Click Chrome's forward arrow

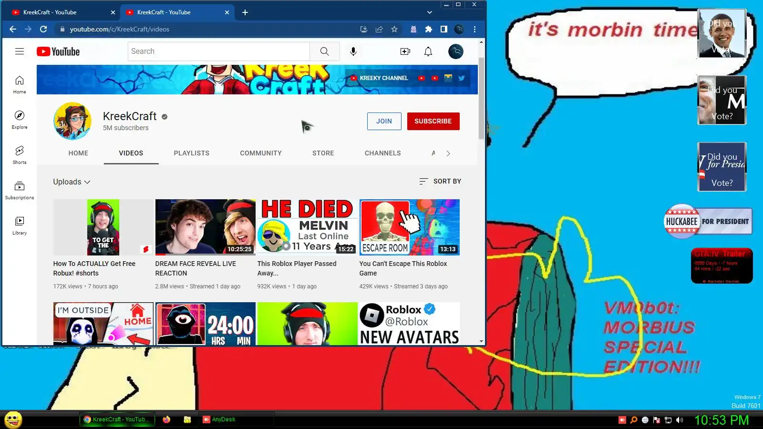(x=28, y=29)
